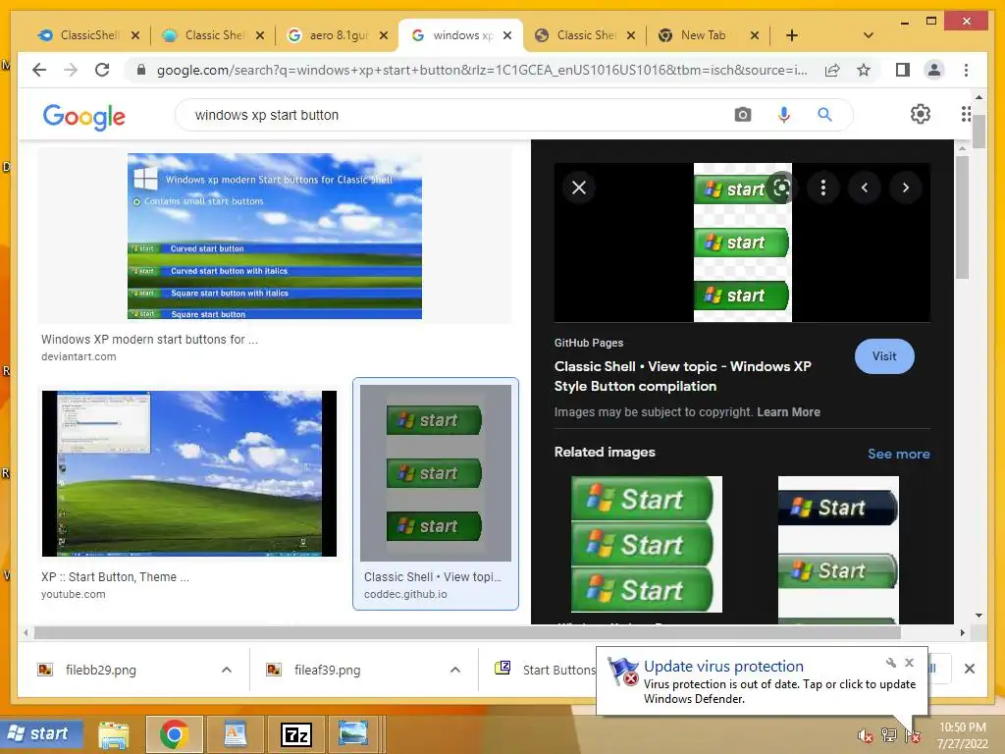Open deviantart Windows XP modern start buttons thumbnail
This screenshot has height=754, width=1005.
(275, 236)
